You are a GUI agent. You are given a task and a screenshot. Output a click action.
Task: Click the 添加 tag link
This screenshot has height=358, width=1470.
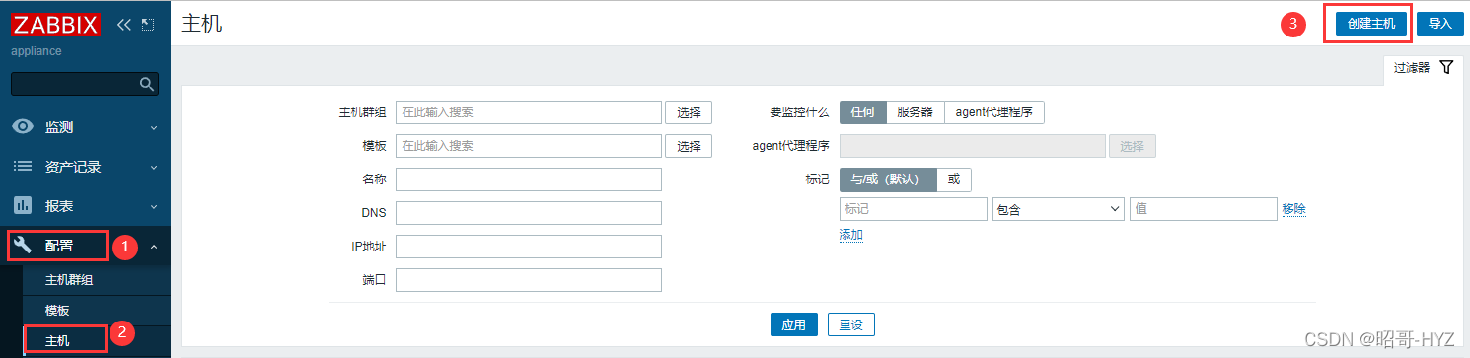click(851, 235)
